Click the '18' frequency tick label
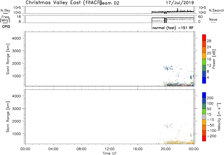The height and width of the screenshot is (155, 224). tap(19, 17)
